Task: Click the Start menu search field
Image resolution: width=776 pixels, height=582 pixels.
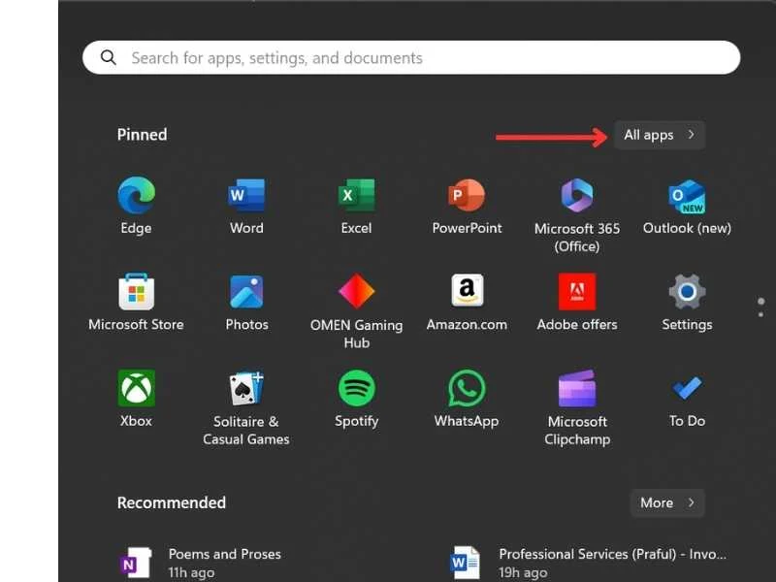Action: (x=411, y=57)
